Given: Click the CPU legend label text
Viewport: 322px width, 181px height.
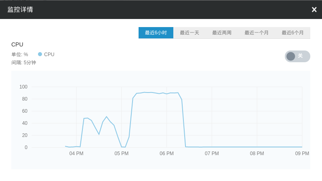Looking at the screenshot, I should click(x=49, y=54).
